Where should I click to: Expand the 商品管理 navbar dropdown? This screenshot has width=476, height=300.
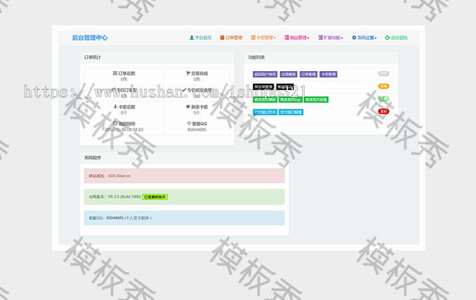tap(297, 37)
